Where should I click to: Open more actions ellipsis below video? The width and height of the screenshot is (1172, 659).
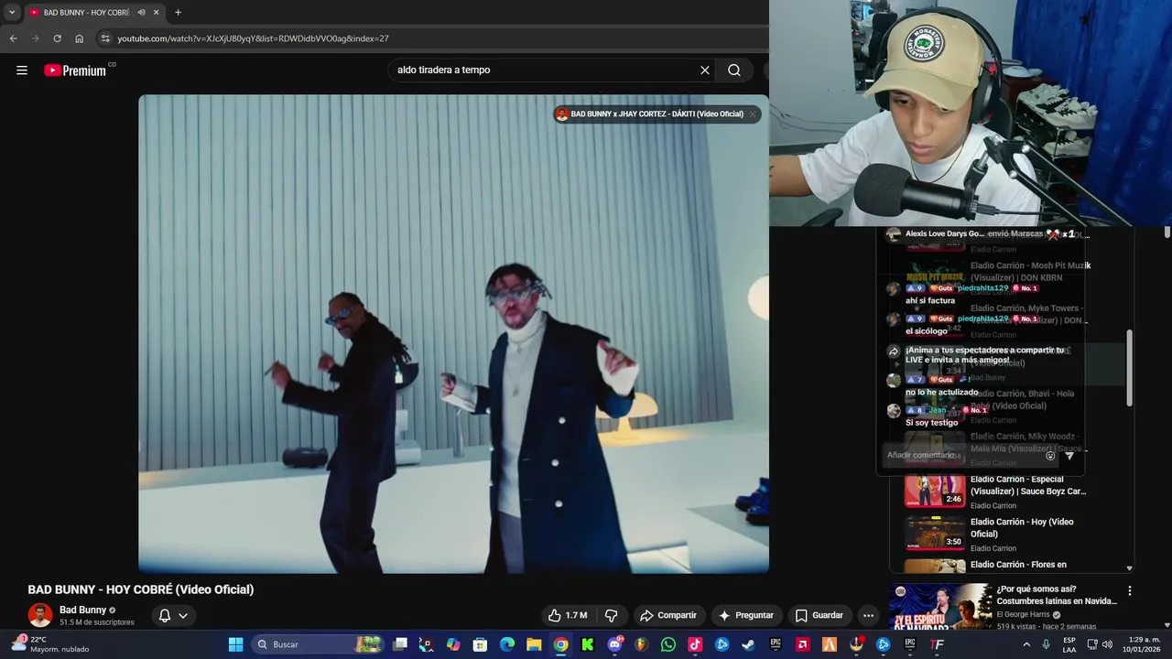click(x=868, y=616)
